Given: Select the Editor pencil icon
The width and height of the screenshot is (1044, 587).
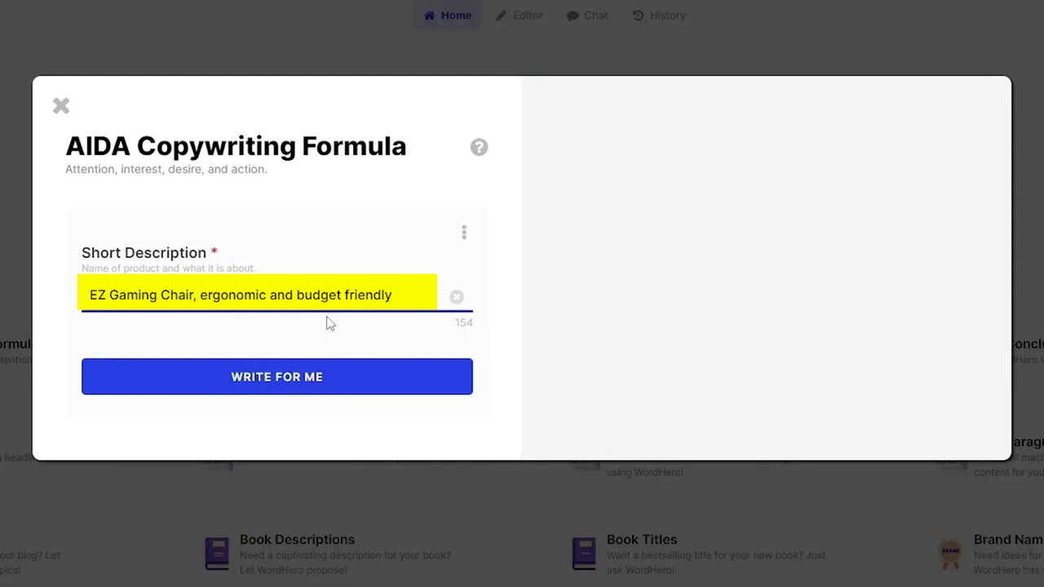Looking at the screenshot, I should click(501, 15).
